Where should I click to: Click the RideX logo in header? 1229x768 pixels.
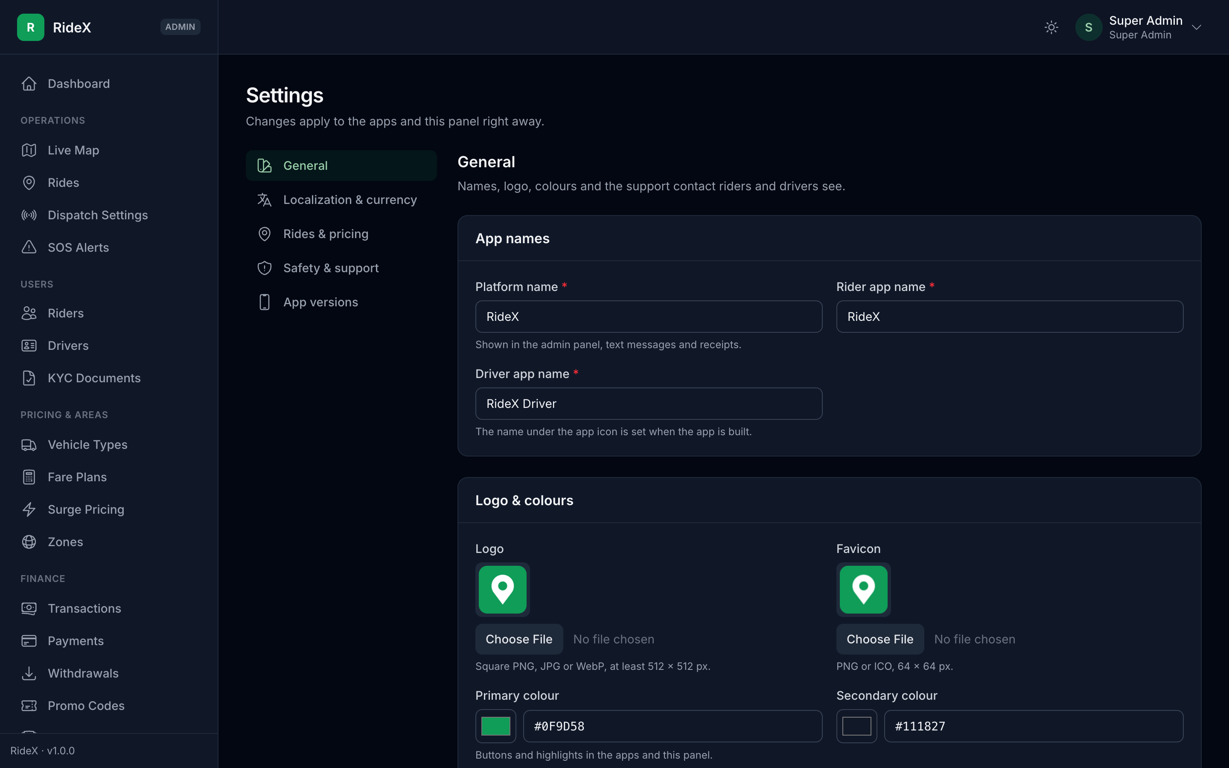click(30, 27)
